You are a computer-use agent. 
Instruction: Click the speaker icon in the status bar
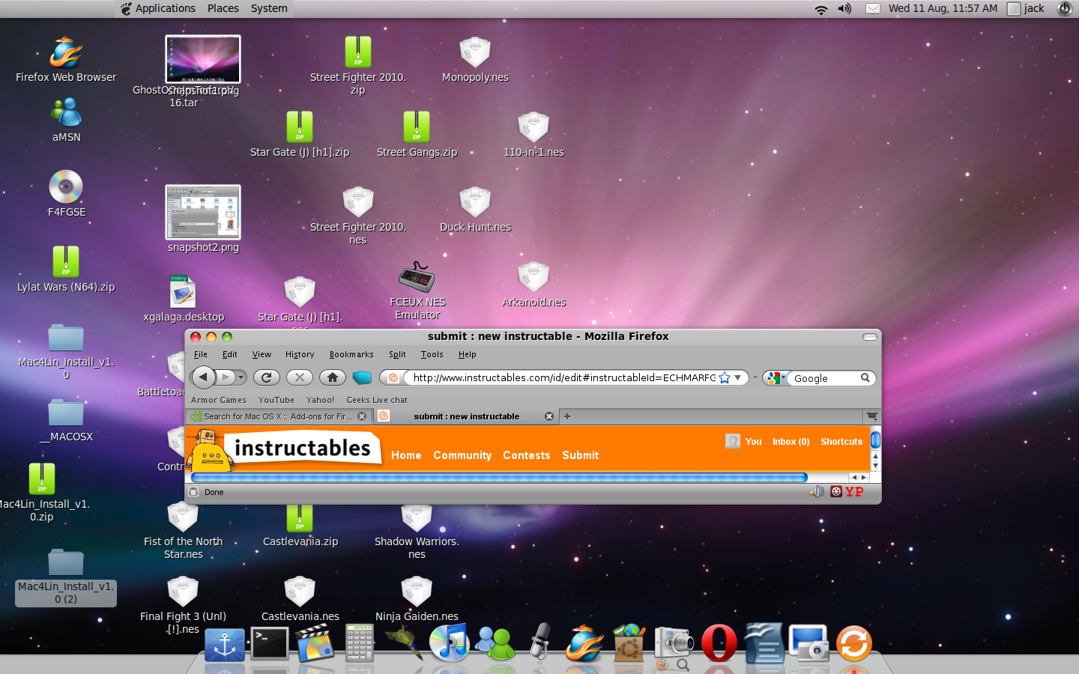816,492
